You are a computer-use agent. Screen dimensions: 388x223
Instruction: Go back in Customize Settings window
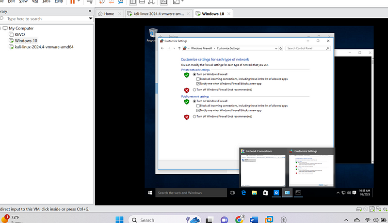(x=162, y=48)
